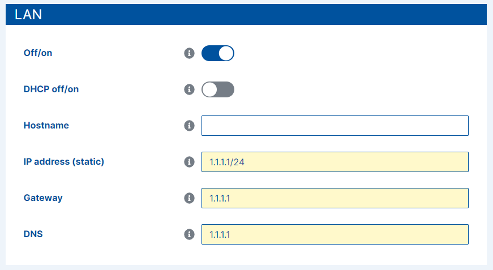Enable the DHCP off/on switch
493x270 pixels.
(218, 89)
